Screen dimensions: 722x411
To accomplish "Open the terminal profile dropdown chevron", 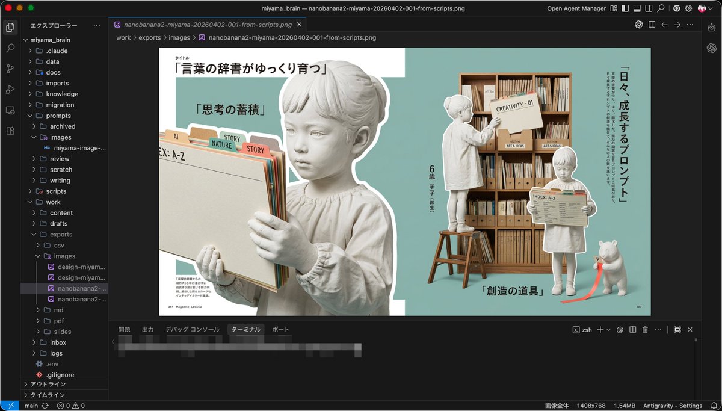I will tap(608, 329).
